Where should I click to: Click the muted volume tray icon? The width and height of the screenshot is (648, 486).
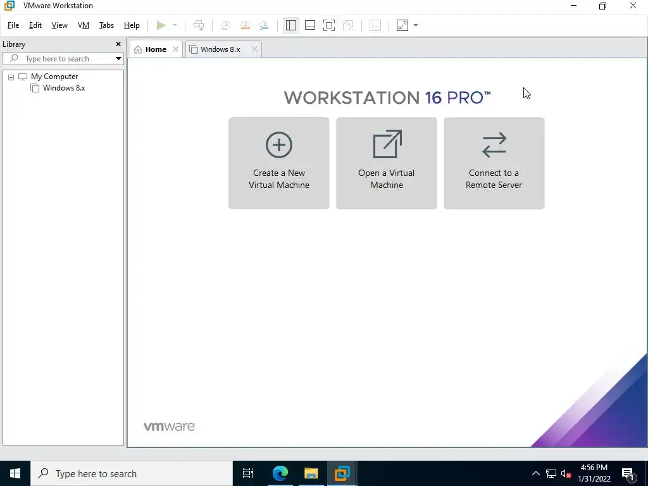click(566, 473)
